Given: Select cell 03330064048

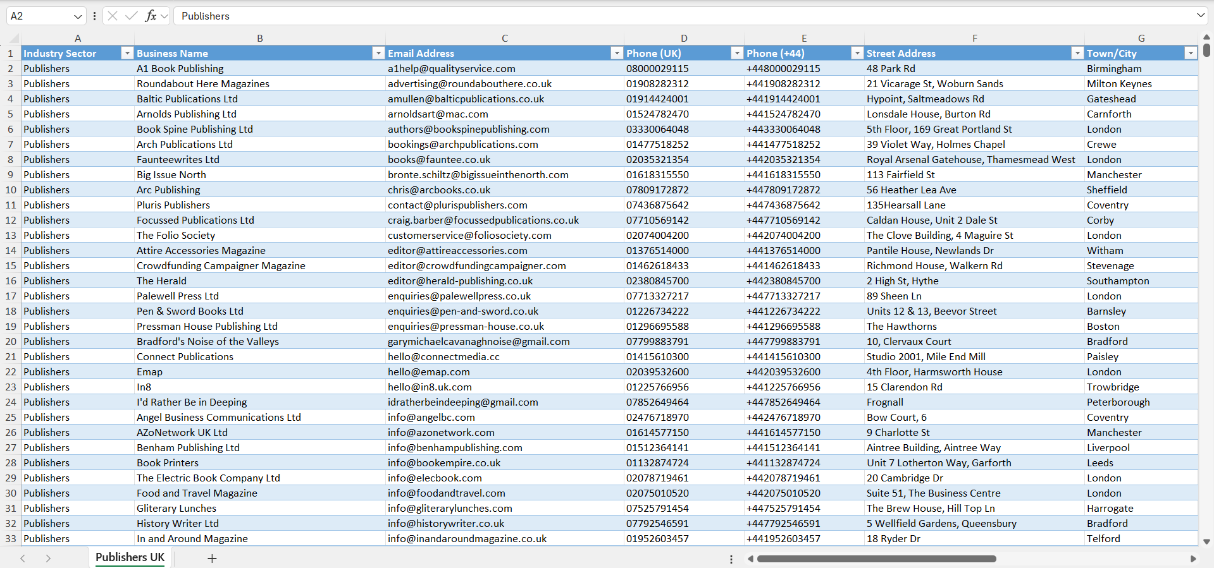Looking at the screenshot, I should [x=684, y=129].
